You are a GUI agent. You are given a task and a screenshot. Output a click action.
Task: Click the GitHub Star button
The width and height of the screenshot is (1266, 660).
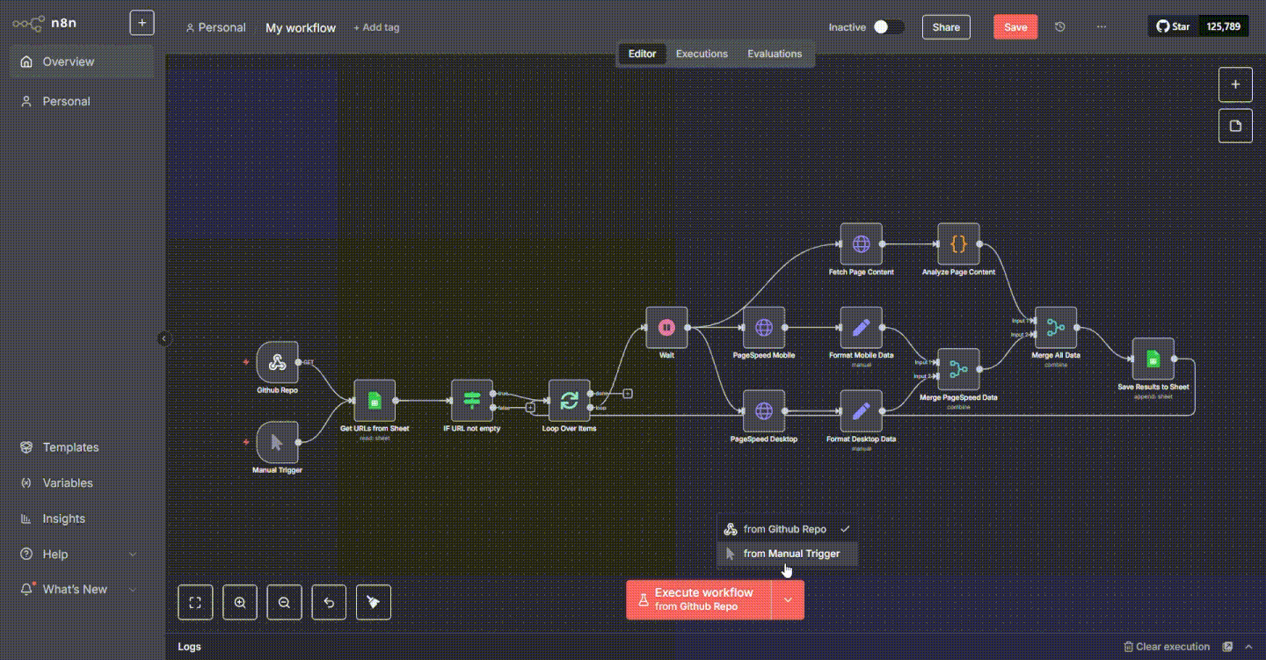click(1173, 26)
